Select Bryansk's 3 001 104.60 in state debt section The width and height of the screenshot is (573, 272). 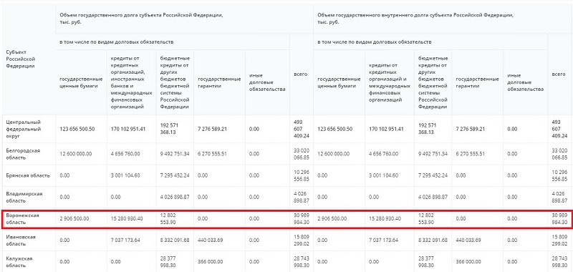click(x=125, y=175)
